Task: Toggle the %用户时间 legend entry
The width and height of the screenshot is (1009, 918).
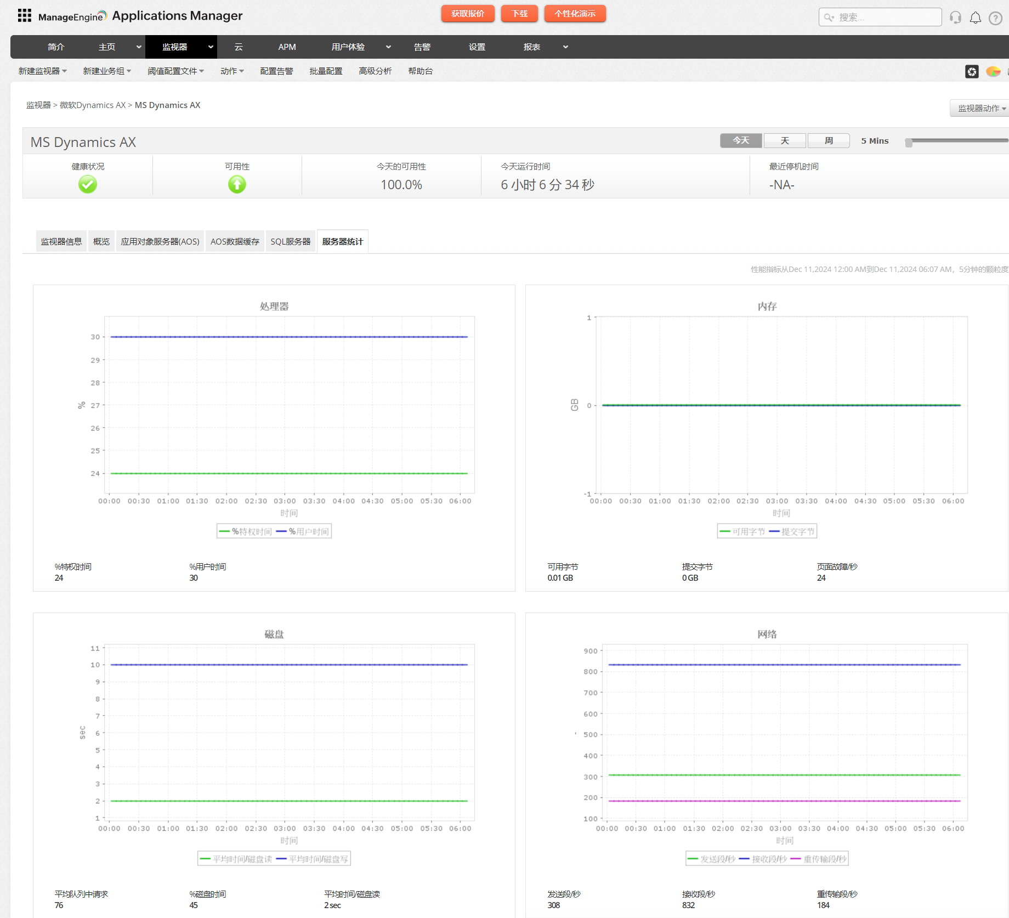Action: pyautogui.click(x=303, y=531)
